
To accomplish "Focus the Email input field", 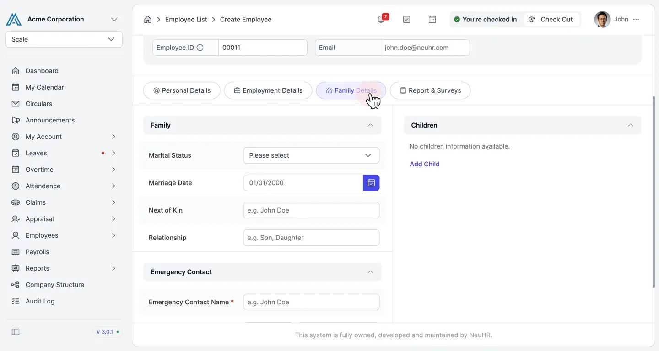I will [425, 48].
